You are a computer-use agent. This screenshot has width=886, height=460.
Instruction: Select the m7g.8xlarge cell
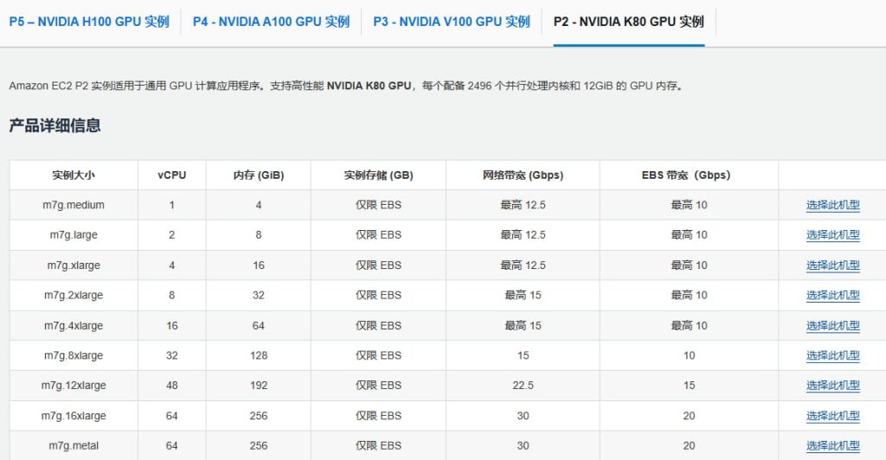point(74,355)
